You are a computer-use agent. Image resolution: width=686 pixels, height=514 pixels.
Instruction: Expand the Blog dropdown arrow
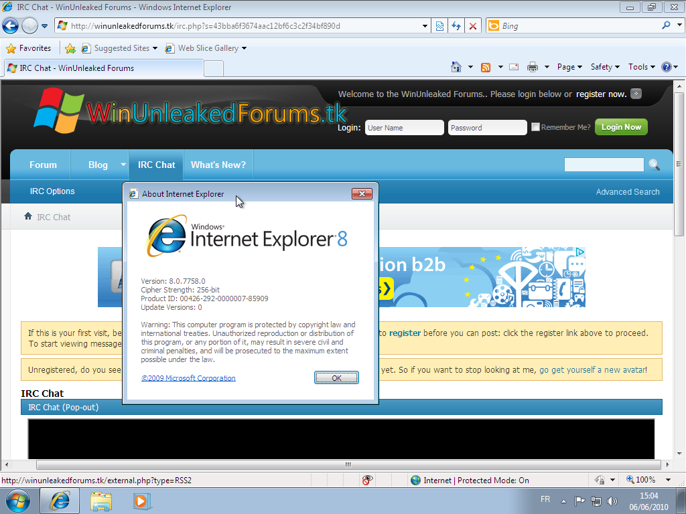tap(123, 165)
